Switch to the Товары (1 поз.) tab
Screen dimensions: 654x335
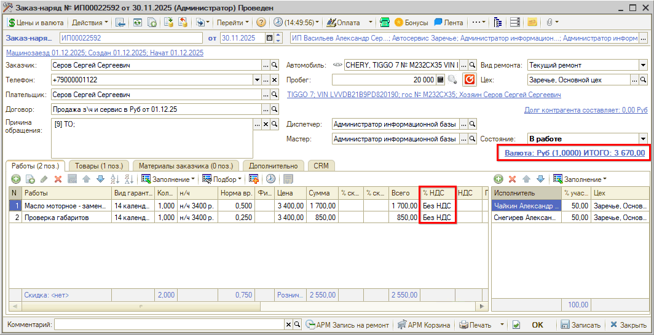point(99,166)
